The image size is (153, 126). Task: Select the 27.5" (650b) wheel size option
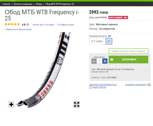(97, 41)
